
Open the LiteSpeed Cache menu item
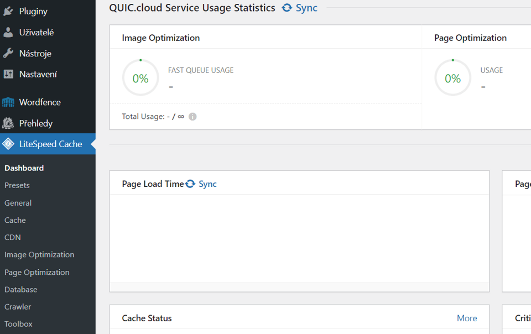pos(48,144)
